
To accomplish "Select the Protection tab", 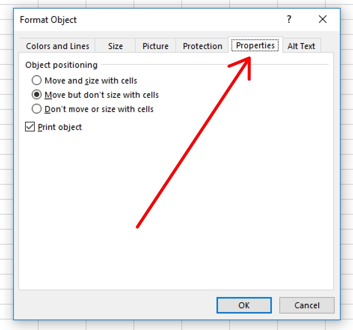I will (x=202, y=46).
